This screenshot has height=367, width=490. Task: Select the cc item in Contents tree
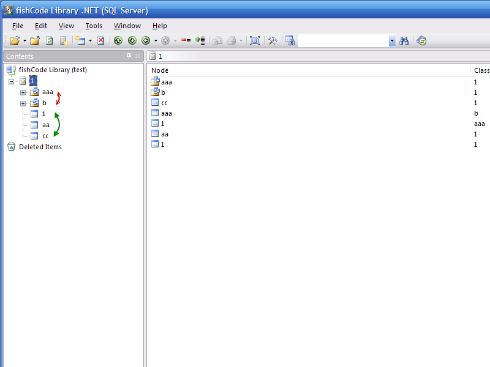[45, 136]
